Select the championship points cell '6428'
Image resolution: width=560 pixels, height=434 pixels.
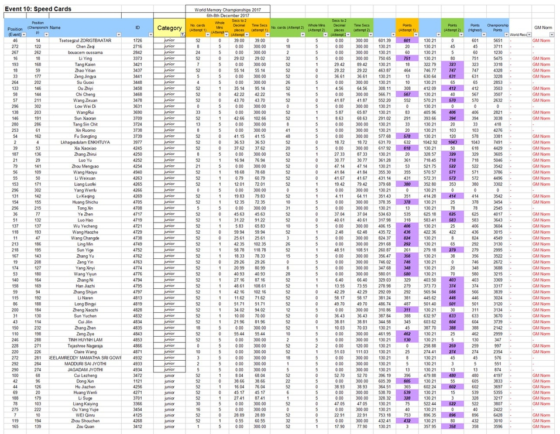pyautogui.click(x=498, y=415)
